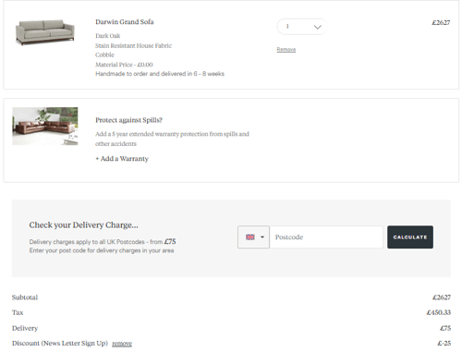Image resolution: width=462 pixels, height=352 pixels.
Task: Open the UK flag country selector
Action: (x=253, y=237)
